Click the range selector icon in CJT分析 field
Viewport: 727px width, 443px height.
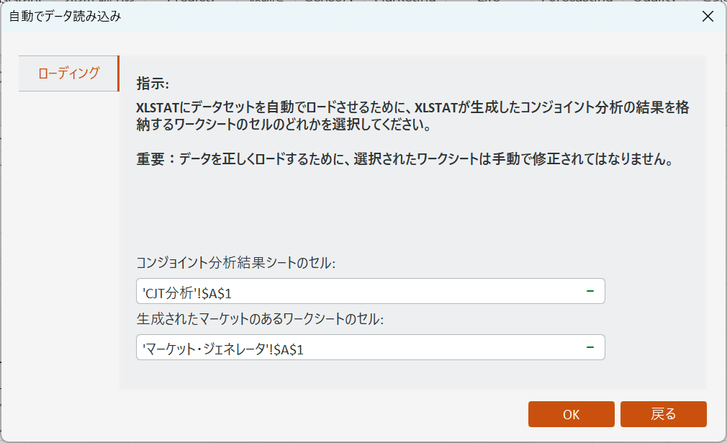(x=590, y=291)
